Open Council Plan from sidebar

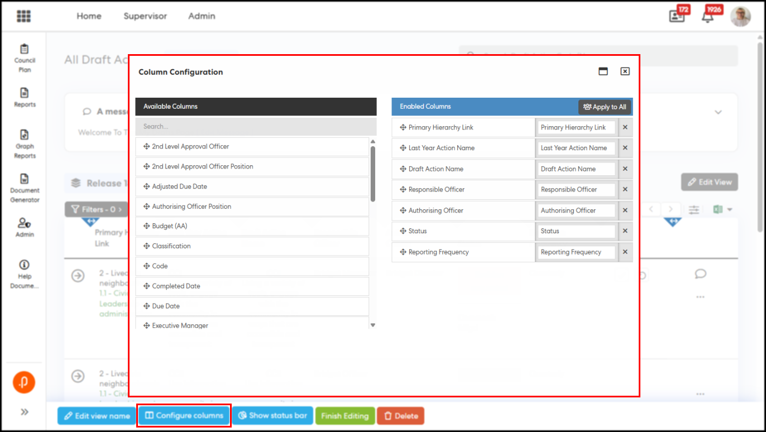[25, 58]
